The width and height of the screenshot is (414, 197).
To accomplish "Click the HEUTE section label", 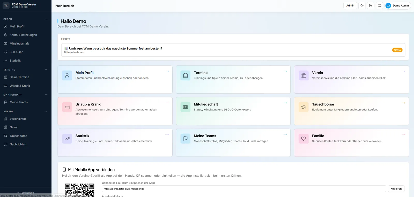I will [66, 39].
